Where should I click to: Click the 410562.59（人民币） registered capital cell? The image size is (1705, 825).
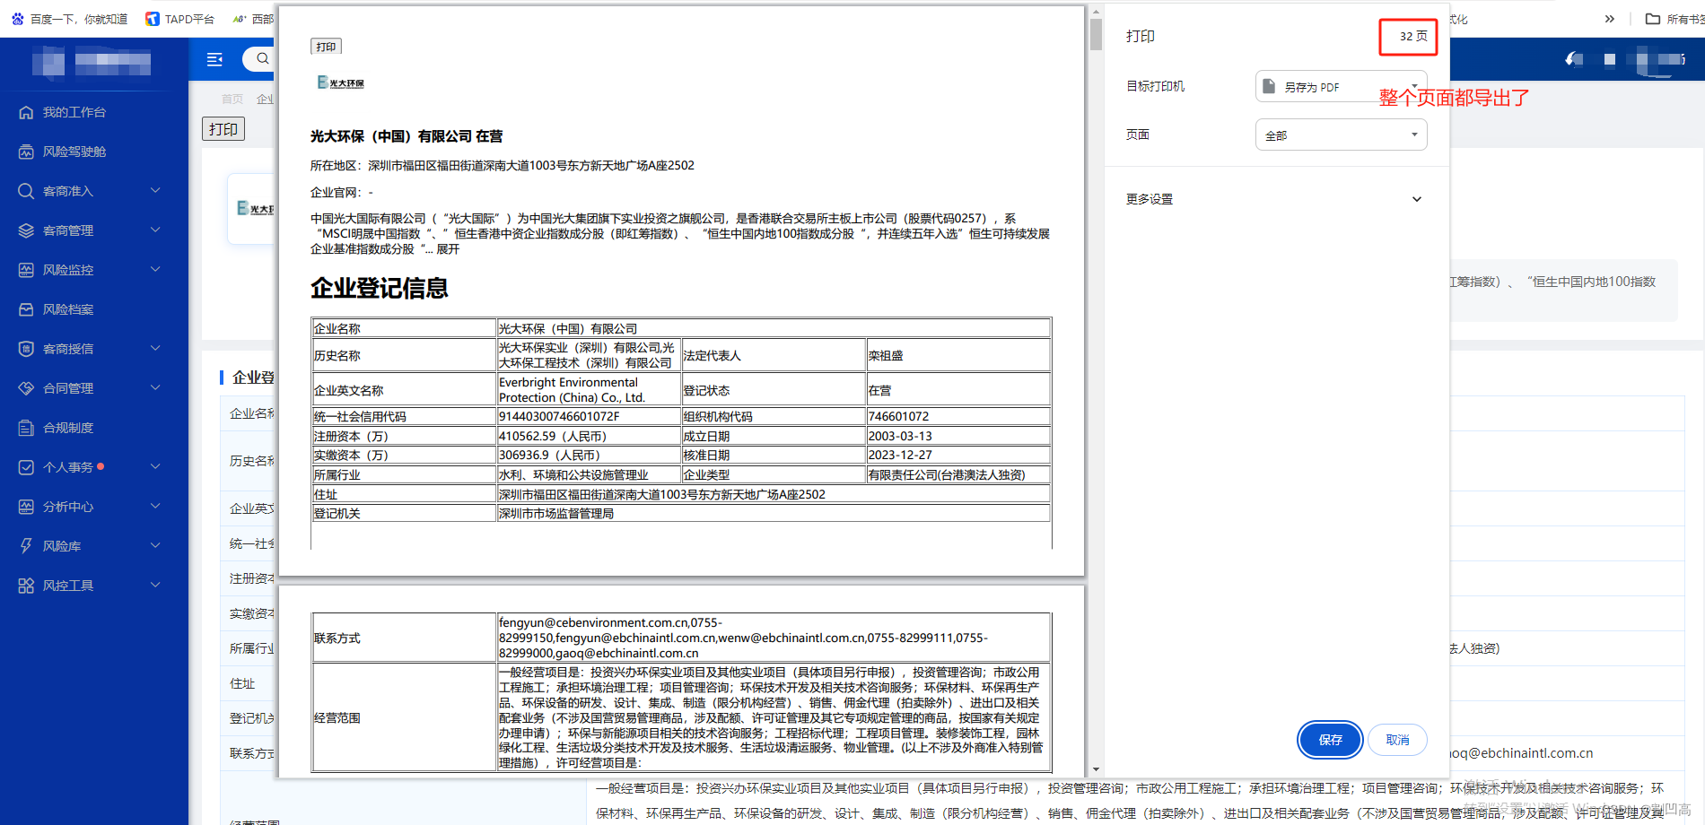(x=589, y=436)
